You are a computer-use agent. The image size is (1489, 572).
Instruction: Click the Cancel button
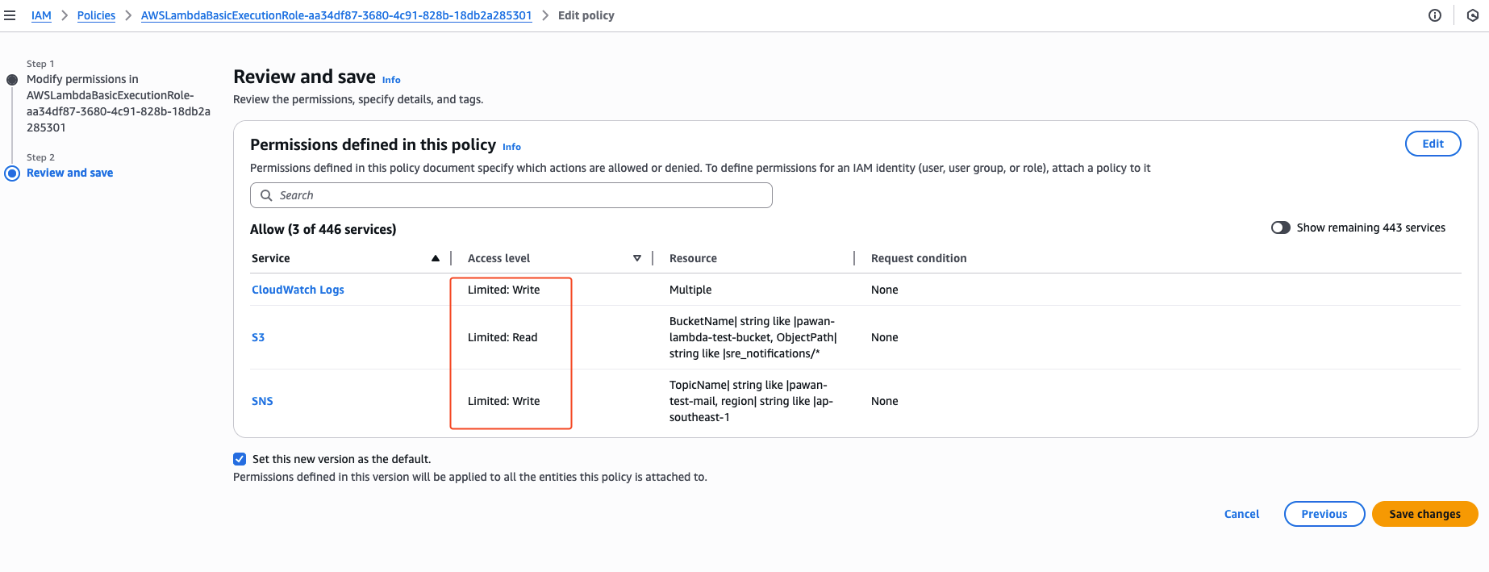pos(1241,514)
